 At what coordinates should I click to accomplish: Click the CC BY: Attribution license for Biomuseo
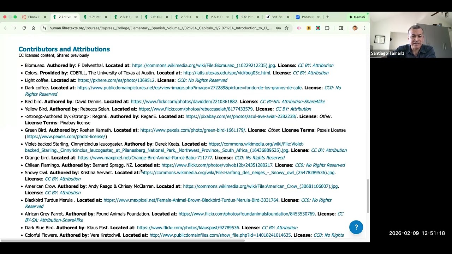316,65
